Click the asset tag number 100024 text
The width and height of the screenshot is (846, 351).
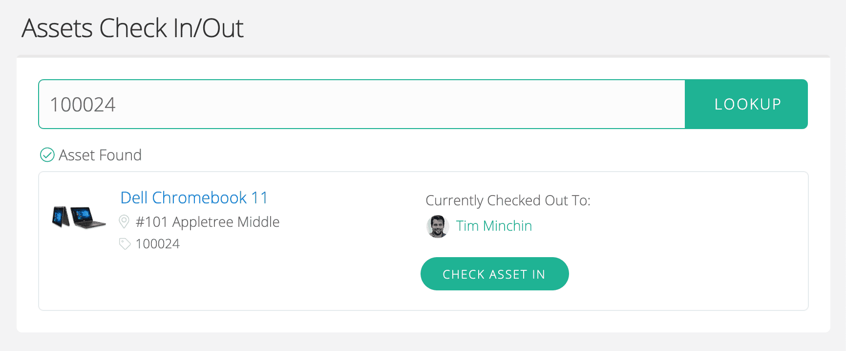157,243
